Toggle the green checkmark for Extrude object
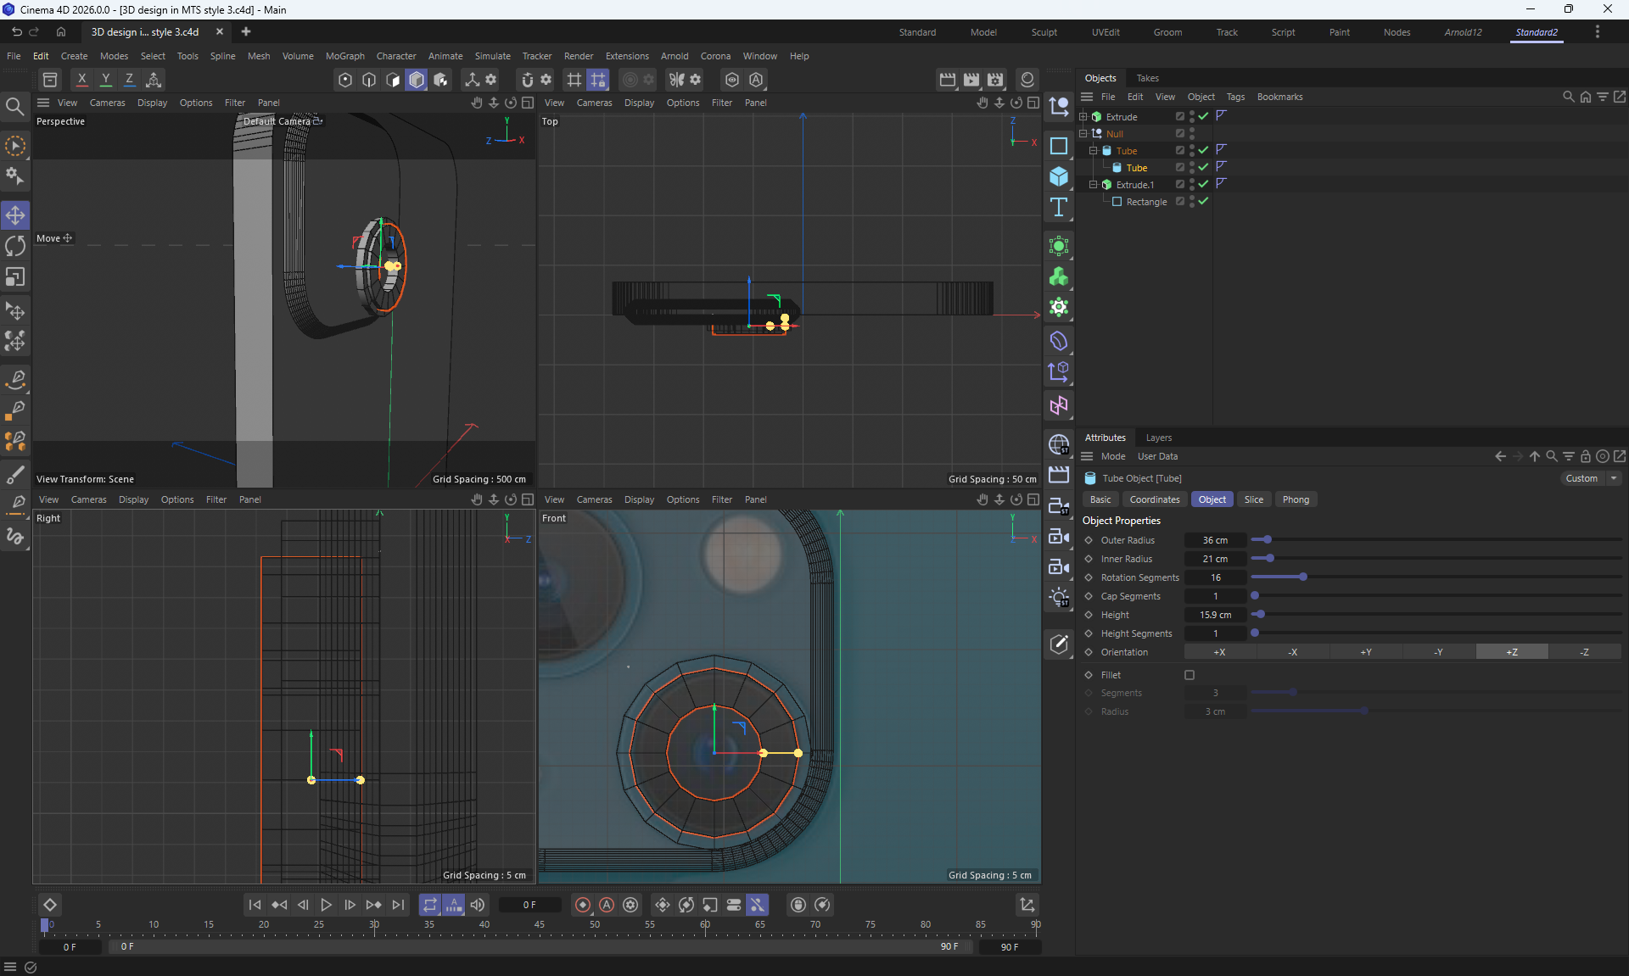 coord(1203,116)
